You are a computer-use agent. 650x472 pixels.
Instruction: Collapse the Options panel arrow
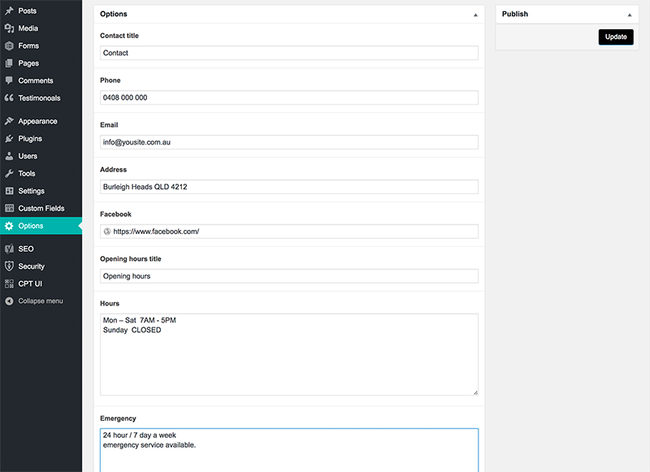(475, 15)
